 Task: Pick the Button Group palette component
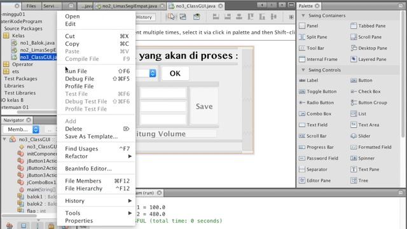[369, 103]
